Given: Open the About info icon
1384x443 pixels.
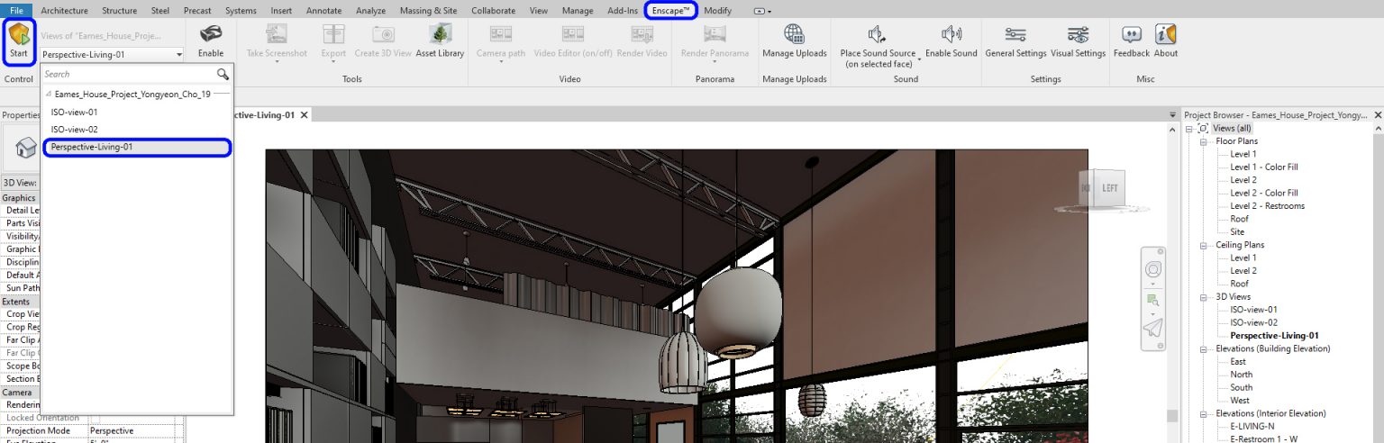Looking at the screenshot, I should pos(1166,41).
